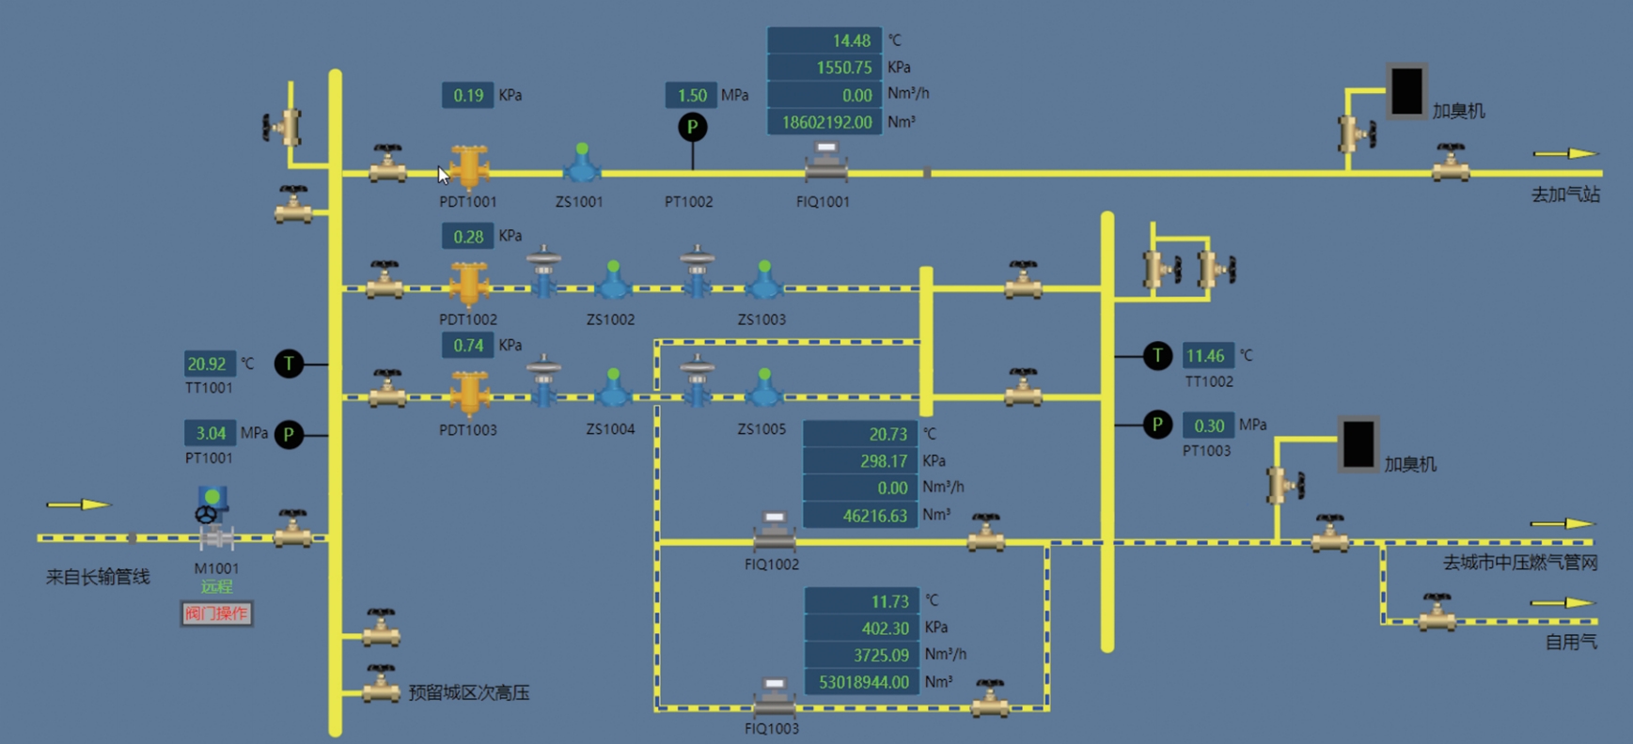Select the TT1002 temperature sensor symbol
This screenshot has width=1633, height=744.
pyautogui.click(x=1157, y=356)
